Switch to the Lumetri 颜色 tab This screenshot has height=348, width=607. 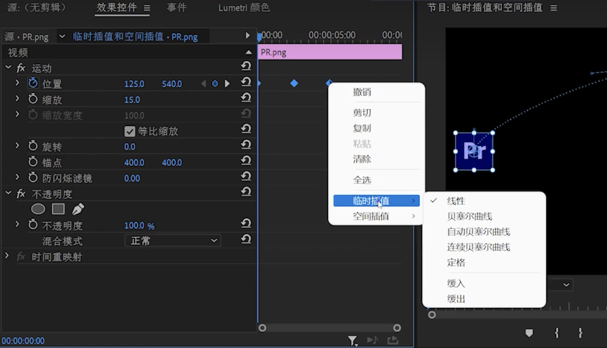tap(244, 8)
